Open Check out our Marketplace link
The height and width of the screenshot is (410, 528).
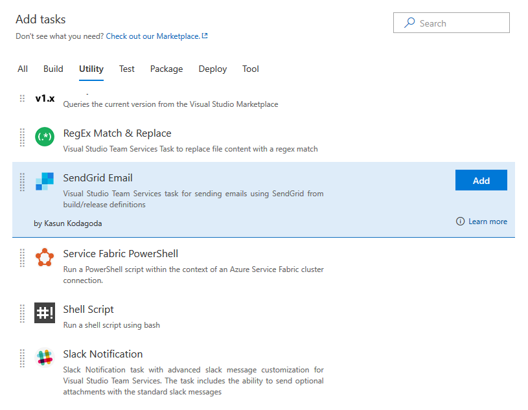click(x=153, y=36)
